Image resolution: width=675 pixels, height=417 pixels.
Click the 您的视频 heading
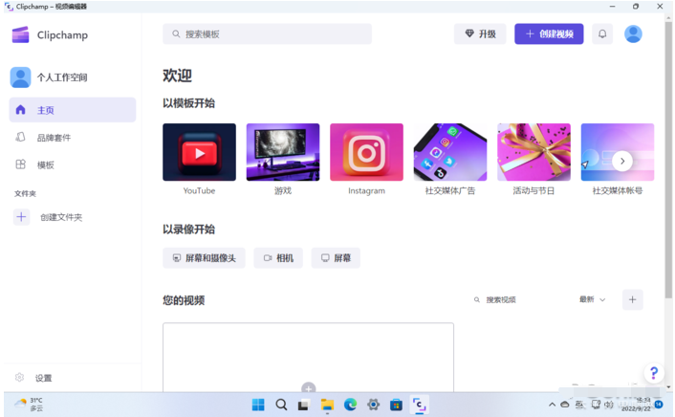(x=184, y=300)
